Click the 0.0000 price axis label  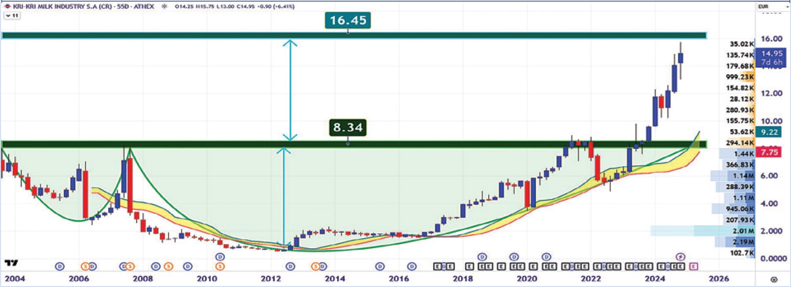coord(773,258)
